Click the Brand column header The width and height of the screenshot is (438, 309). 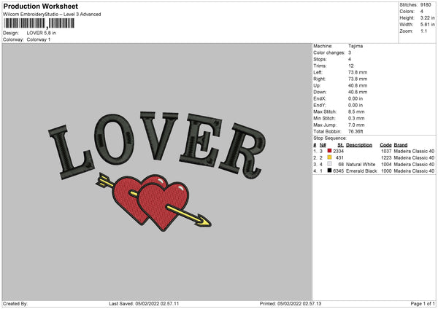click(x=401, y=144)
